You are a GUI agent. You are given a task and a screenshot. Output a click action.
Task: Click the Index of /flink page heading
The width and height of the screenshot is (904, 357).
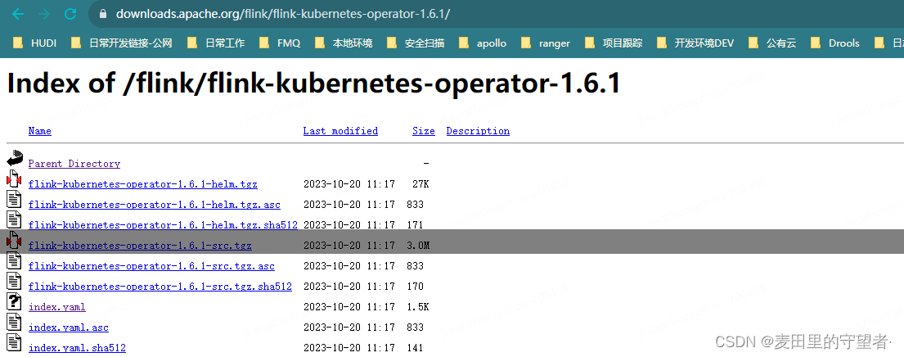(x=313, y=84)
